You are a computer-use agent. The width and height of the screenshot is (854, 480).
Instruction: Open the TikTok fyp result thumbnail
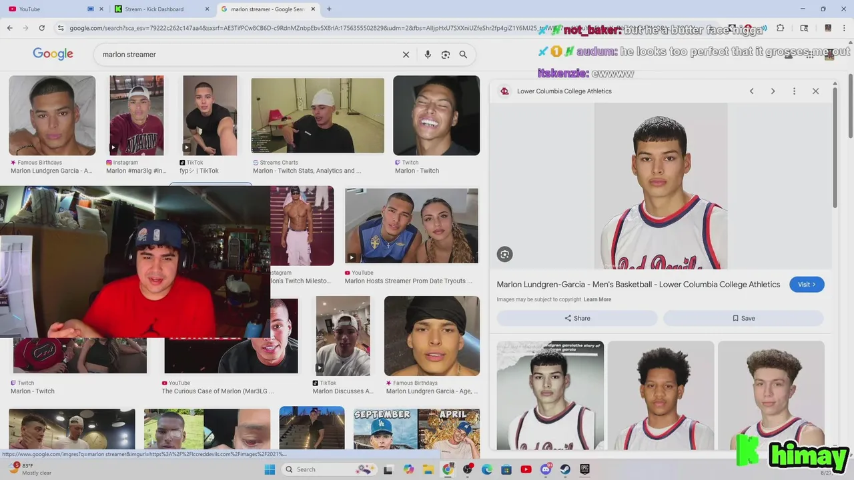coord(210,115)
